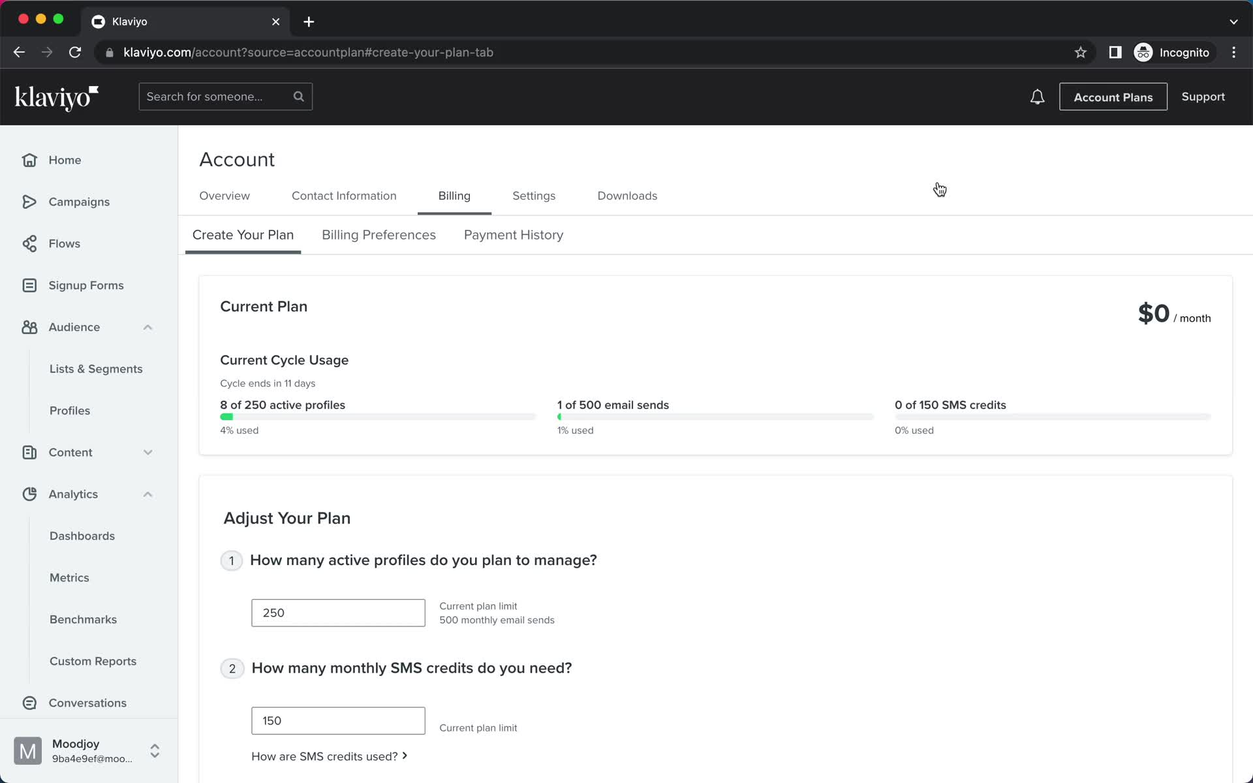Edit the SMS credits quantity field
The height and width of the screenshot is (783, 1253).
(x=338, y=720)
